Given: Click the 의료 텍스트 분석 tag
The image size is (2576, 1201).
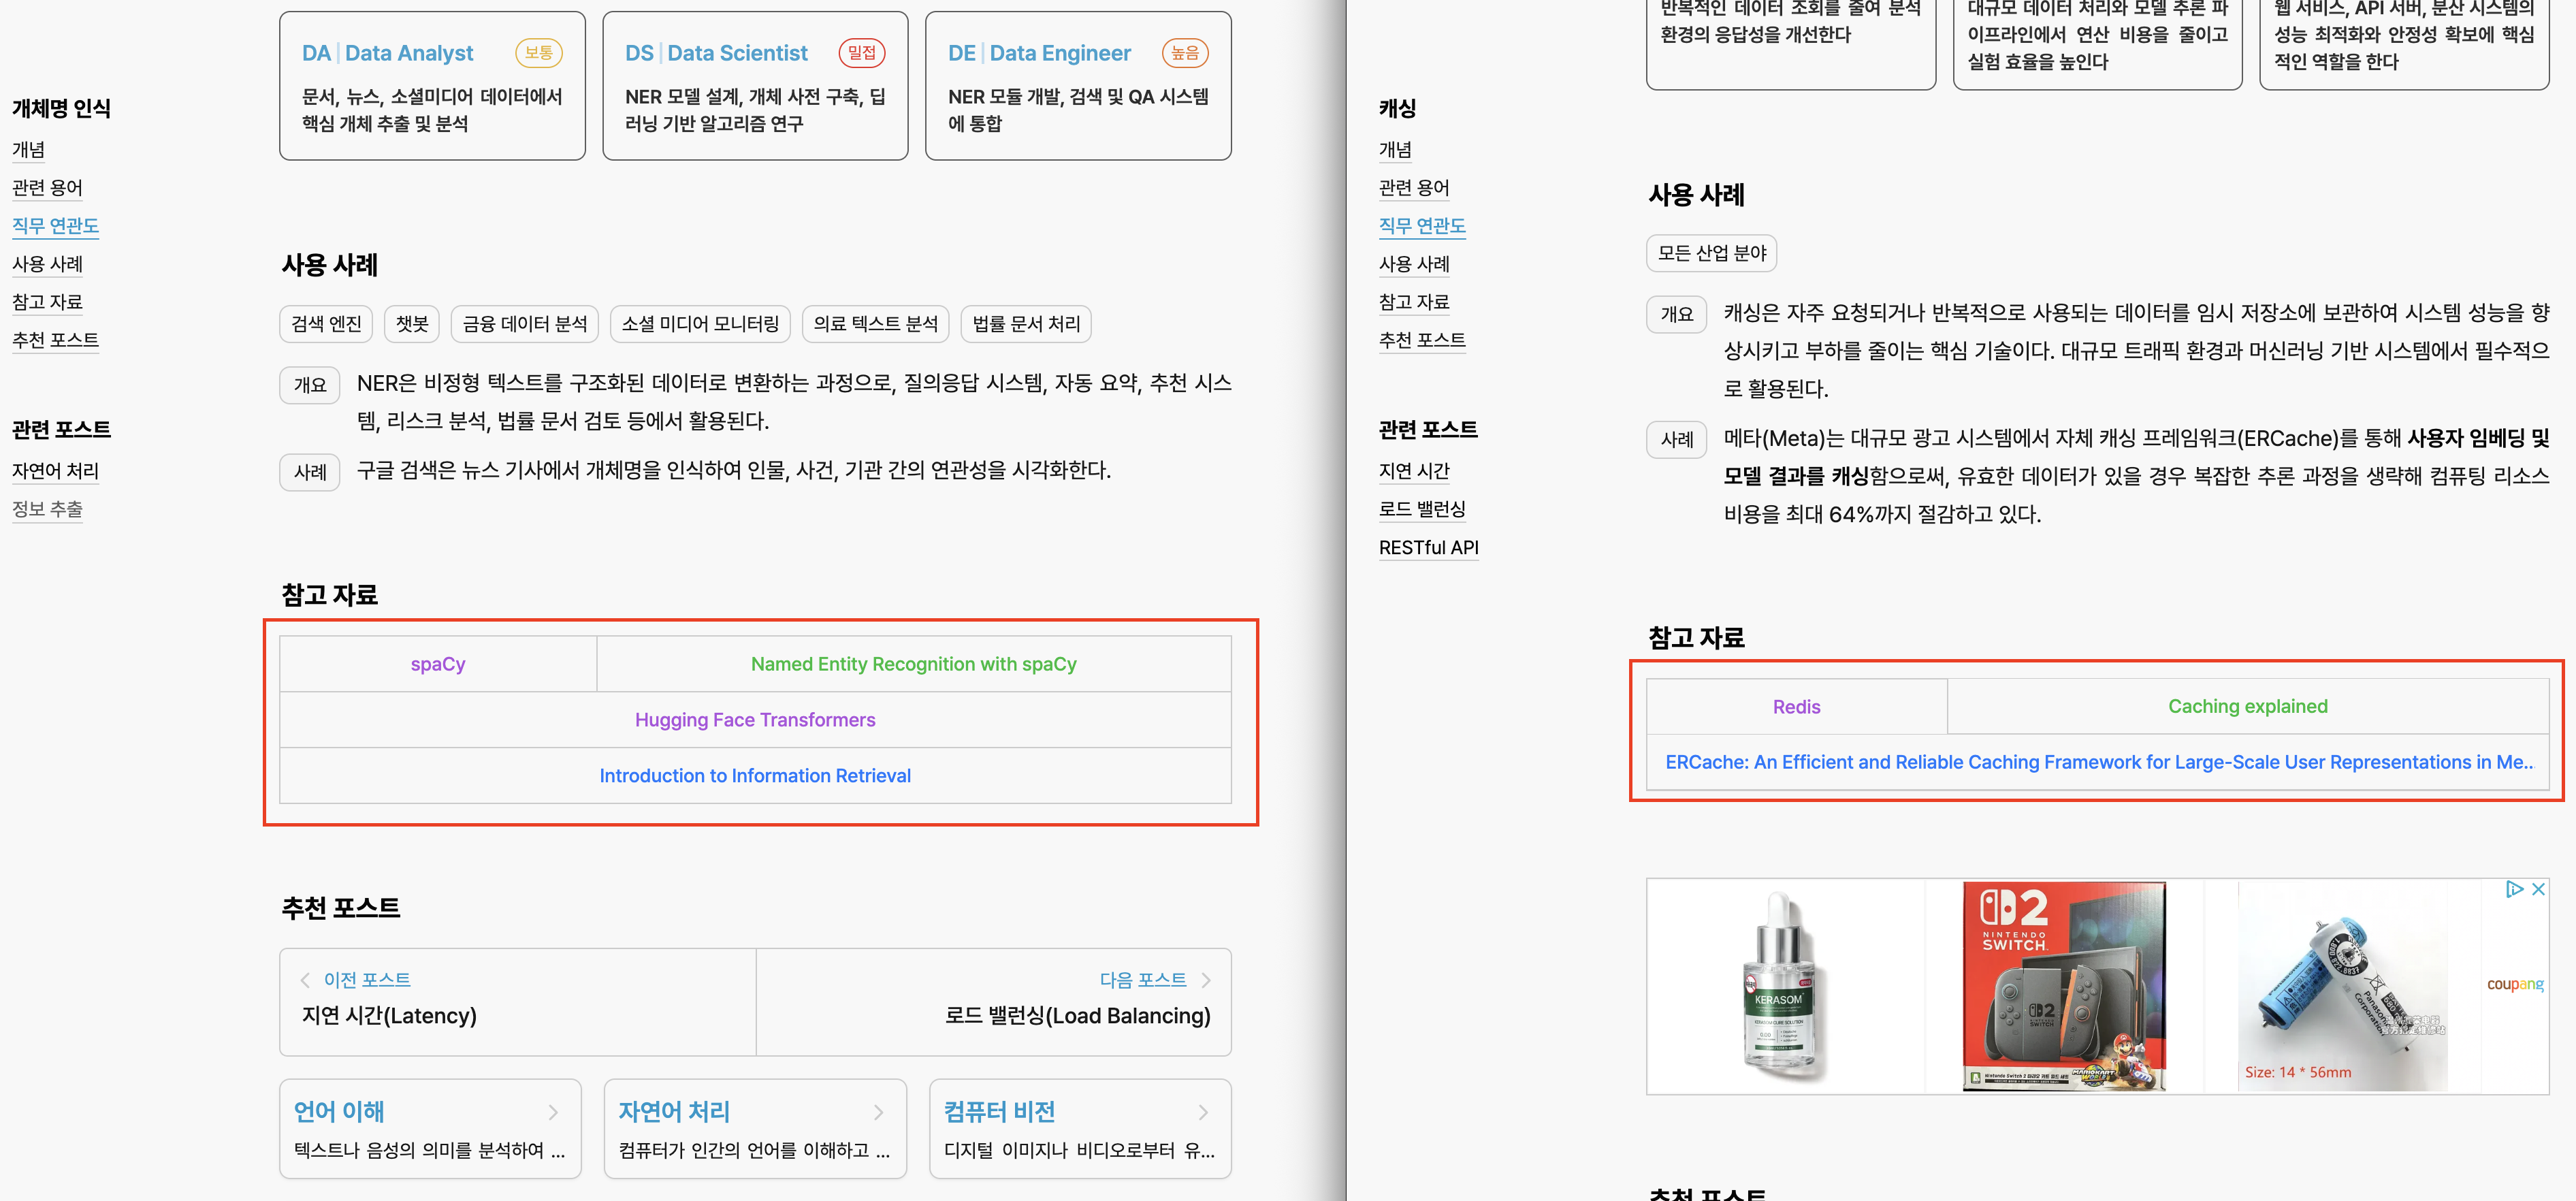Looking at the screenshot, I should (x=875, y=323).
